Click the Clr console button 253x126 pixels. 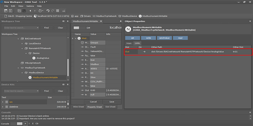[x=37, y=123]
